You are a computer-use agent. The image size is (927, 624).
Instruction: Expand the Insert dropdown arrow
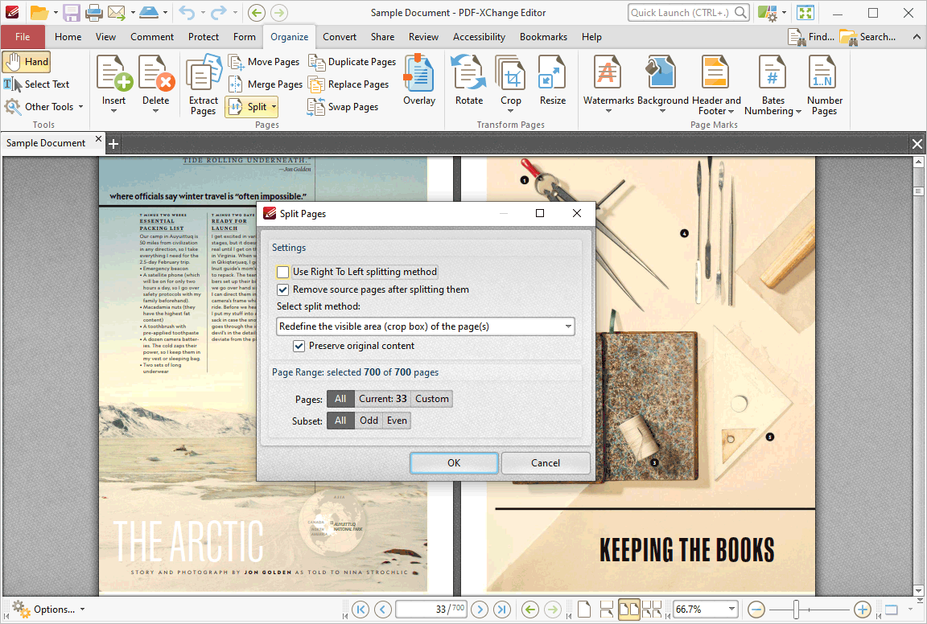113,111
